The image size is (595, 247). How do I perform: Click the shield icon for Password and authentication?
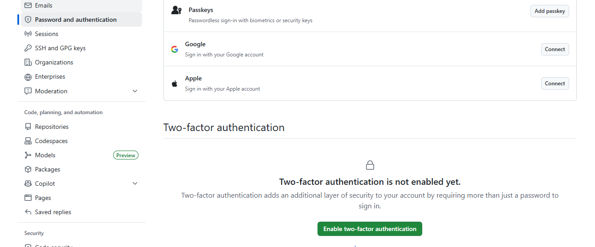pos(28,20)
